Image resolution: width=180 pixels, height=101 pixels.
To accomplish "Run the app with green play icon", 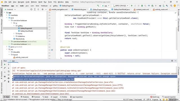I will [132, 6].
